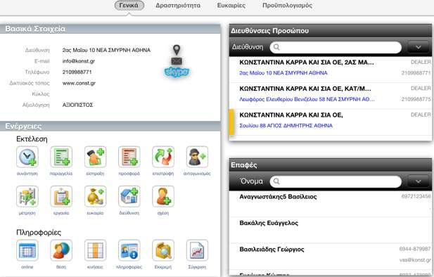
Task: Expand the contacts filter dropdown arrow
Action: (x=419, y=181)
